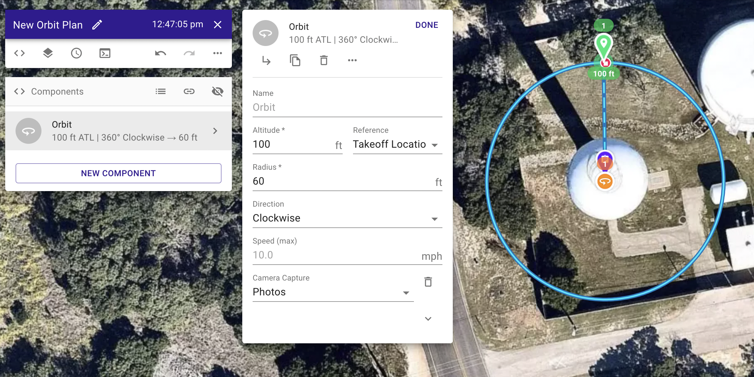Image resolution: width=754 pixels, height=377 pixels.
Task: Click the link components icon
Action: coord(189,92)
